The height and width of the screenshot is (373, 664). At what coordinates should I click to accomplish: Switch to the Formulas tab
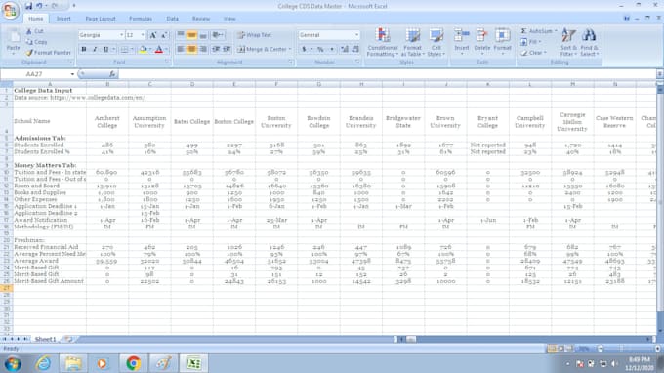(141, 19)
